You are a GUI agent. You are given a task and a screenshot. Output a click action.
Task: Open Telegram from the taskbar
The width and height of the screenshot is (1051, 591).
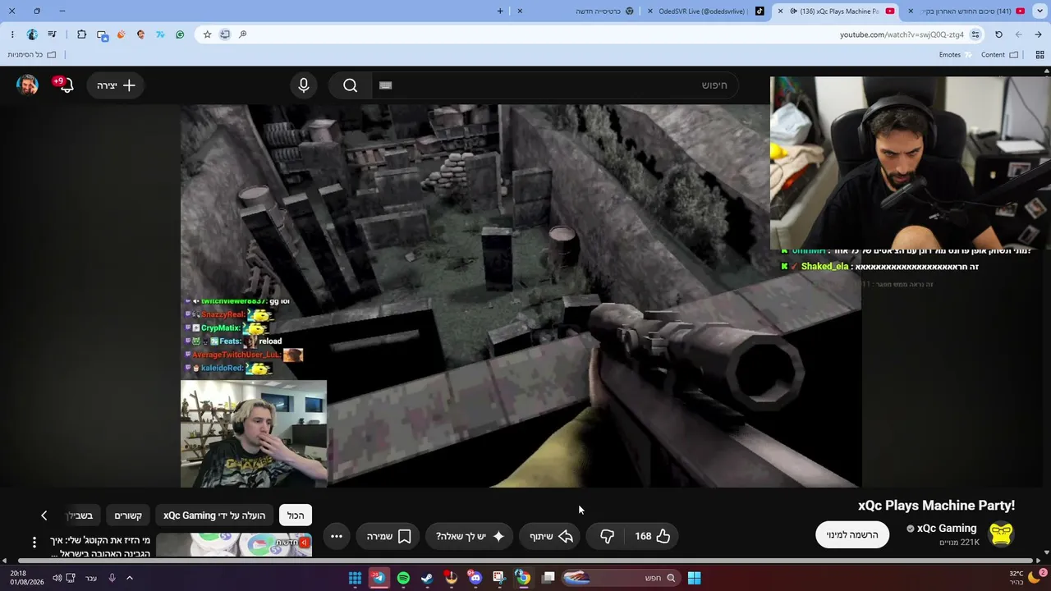(x=379, y=578)
